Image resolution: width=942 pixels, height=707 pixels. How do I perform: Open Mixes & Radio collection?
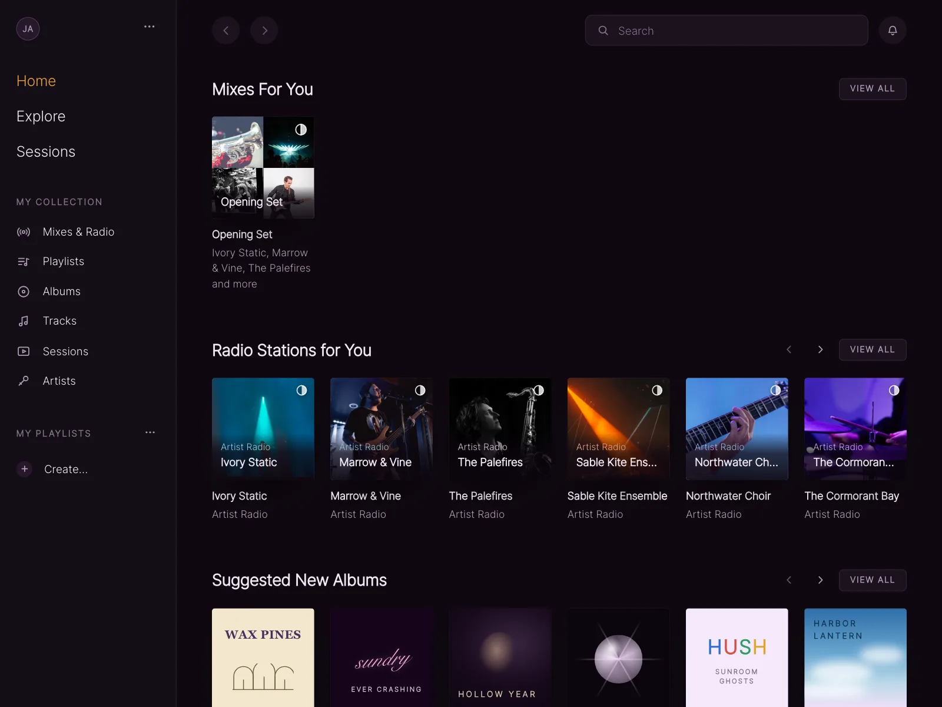click(x=78, y=232)
